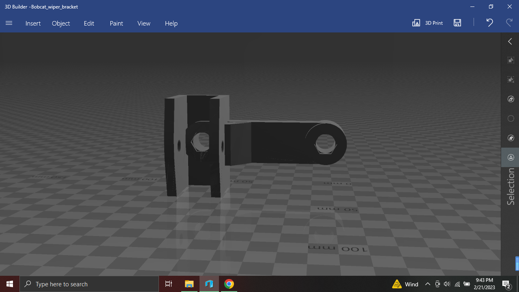Expand the hidden icons in the system tray
This screenshot has width=519, height=292.
(x=428, y=284)
